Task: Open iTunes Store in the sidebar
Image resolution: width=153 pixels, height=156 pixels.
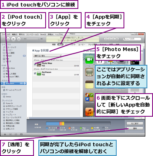Action: pyautogui.click(x=9, y=68)
